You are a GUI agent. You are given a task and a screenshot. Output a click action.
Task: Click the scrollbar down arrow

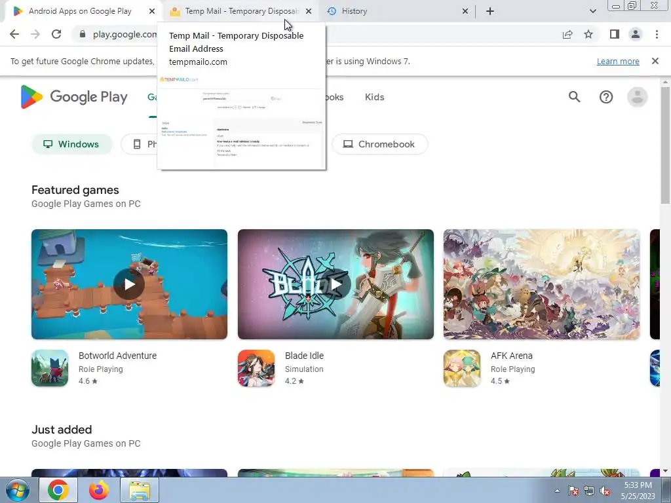[665, 471]
